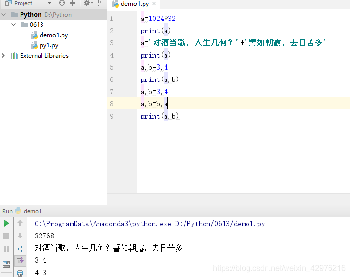Click line 7 code a,b=3,4

coord(154,92)
